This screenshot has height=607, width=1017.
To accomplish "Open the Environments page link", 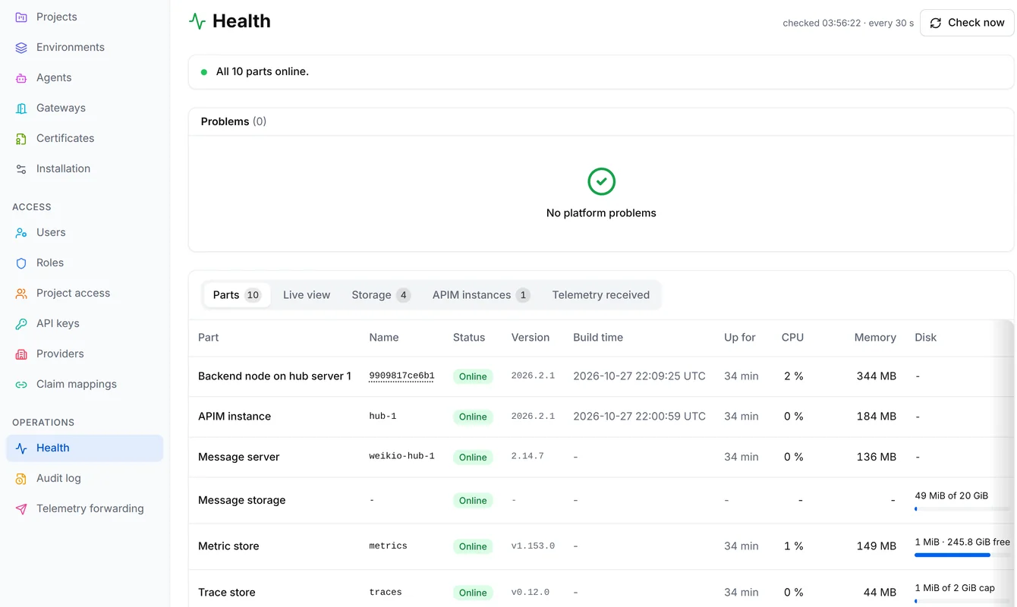I will click(85, 47).
